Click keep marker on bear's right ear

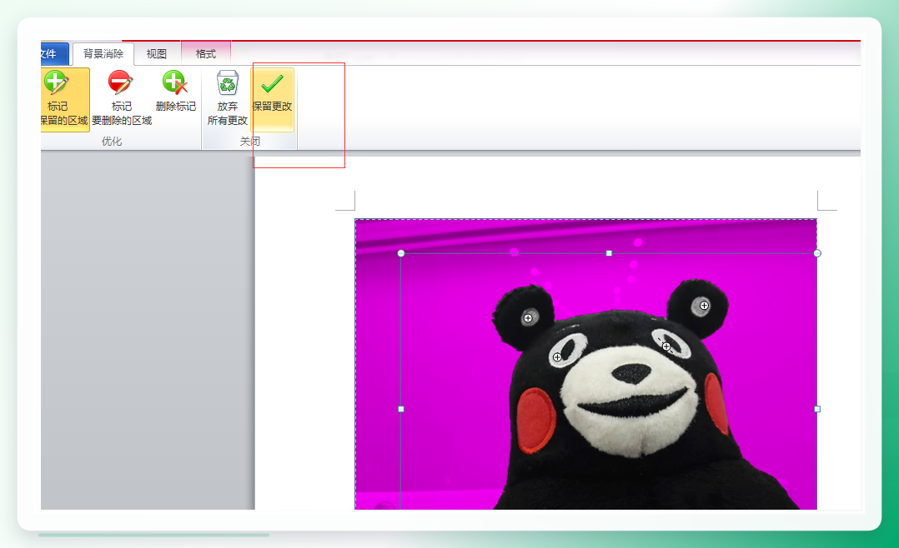704,306
